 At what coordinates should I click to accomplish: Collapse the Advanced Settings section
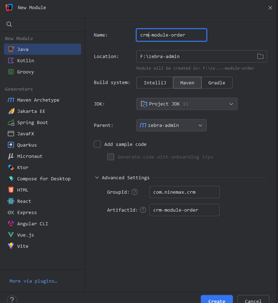tap(97, 178)
